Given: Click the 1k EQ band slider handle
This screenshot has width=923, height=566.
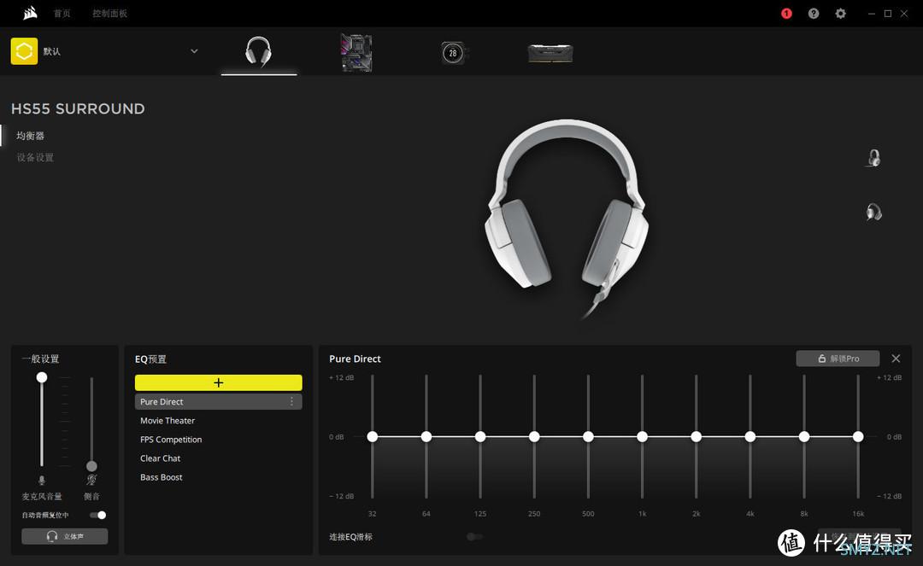Looking at the screenshot, I should [642, 437].
